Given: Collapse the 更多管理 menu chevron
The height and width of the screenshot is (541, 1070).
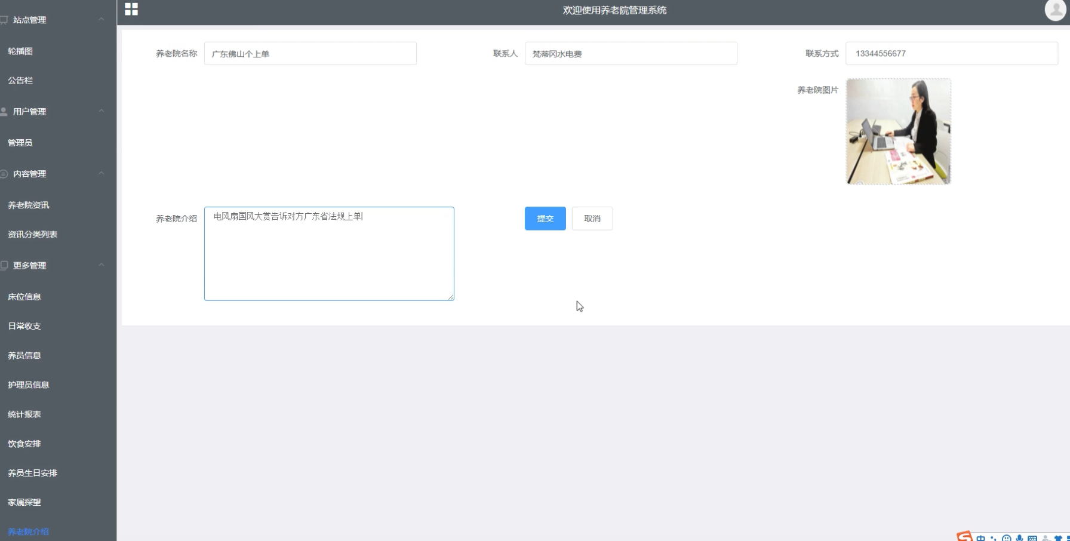Looking at the screenshot, I should coord(102,265).
